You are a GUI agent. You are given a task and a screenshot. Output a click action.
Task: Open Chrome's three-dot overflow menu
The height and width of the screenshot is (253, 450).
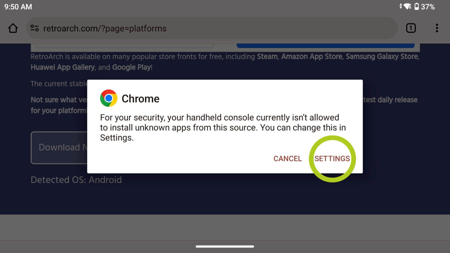coord(437,28)
